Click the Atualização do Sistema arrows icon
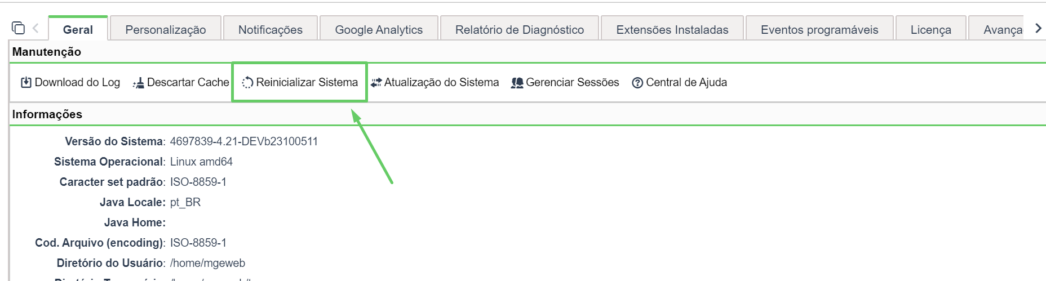This screenshot has height=281, width=1046. [376, 83]
